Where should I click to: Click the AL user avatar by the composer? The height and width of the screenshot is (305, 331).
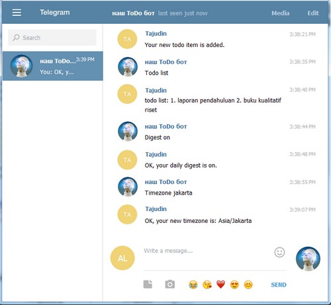point(122,258)
